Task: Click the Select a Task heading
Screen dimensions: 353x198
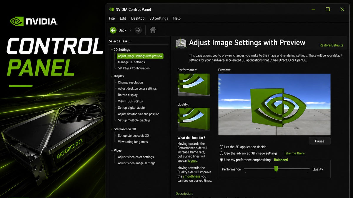Action: pos(119,41)
